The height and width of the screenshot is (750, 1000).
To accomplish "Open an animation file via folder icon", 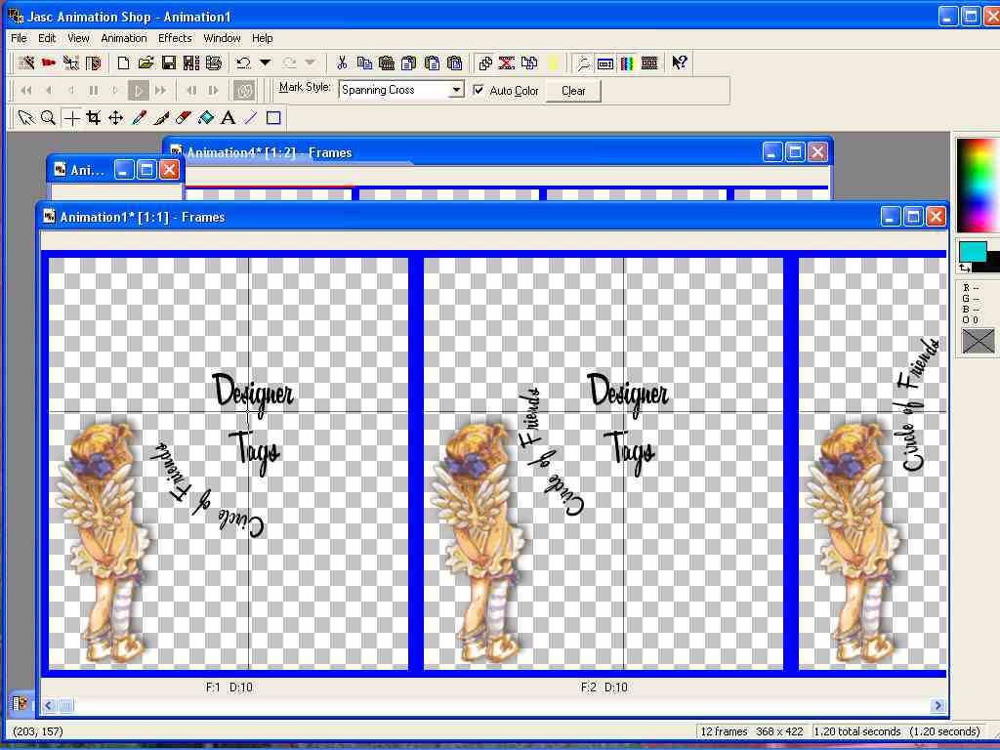I will pyautogui.click(x=146, y=62).
